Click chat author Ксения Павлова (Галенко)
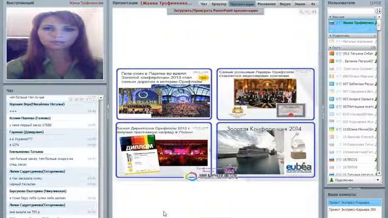The height and width of the screenshot is (218, 388). pos(30,118)
